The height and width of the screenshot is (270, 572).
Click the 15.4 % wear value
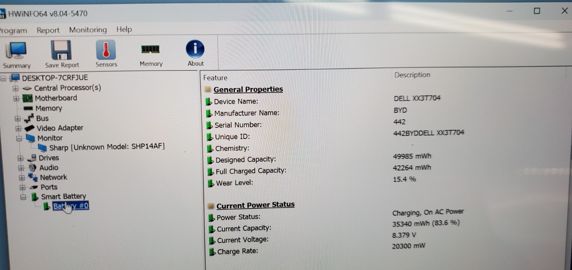point(404,179)
